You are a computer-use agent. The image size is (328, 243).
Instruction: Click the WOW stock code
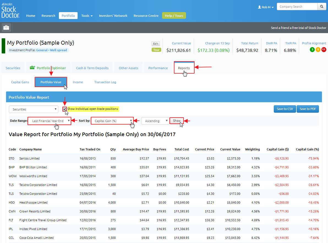13,176
